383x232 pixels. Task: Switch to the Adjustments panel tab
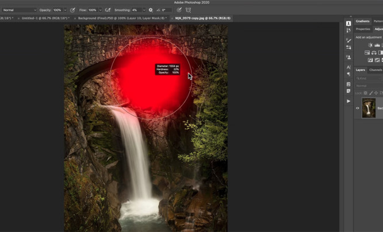point(378,29)
